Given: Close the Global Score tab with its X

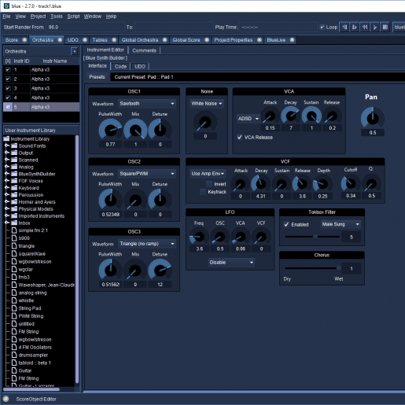Looking at the screenshot, I should (207, 40).
